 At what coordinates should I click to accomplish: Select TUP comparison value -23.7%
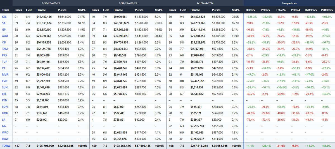click(326, 62)
